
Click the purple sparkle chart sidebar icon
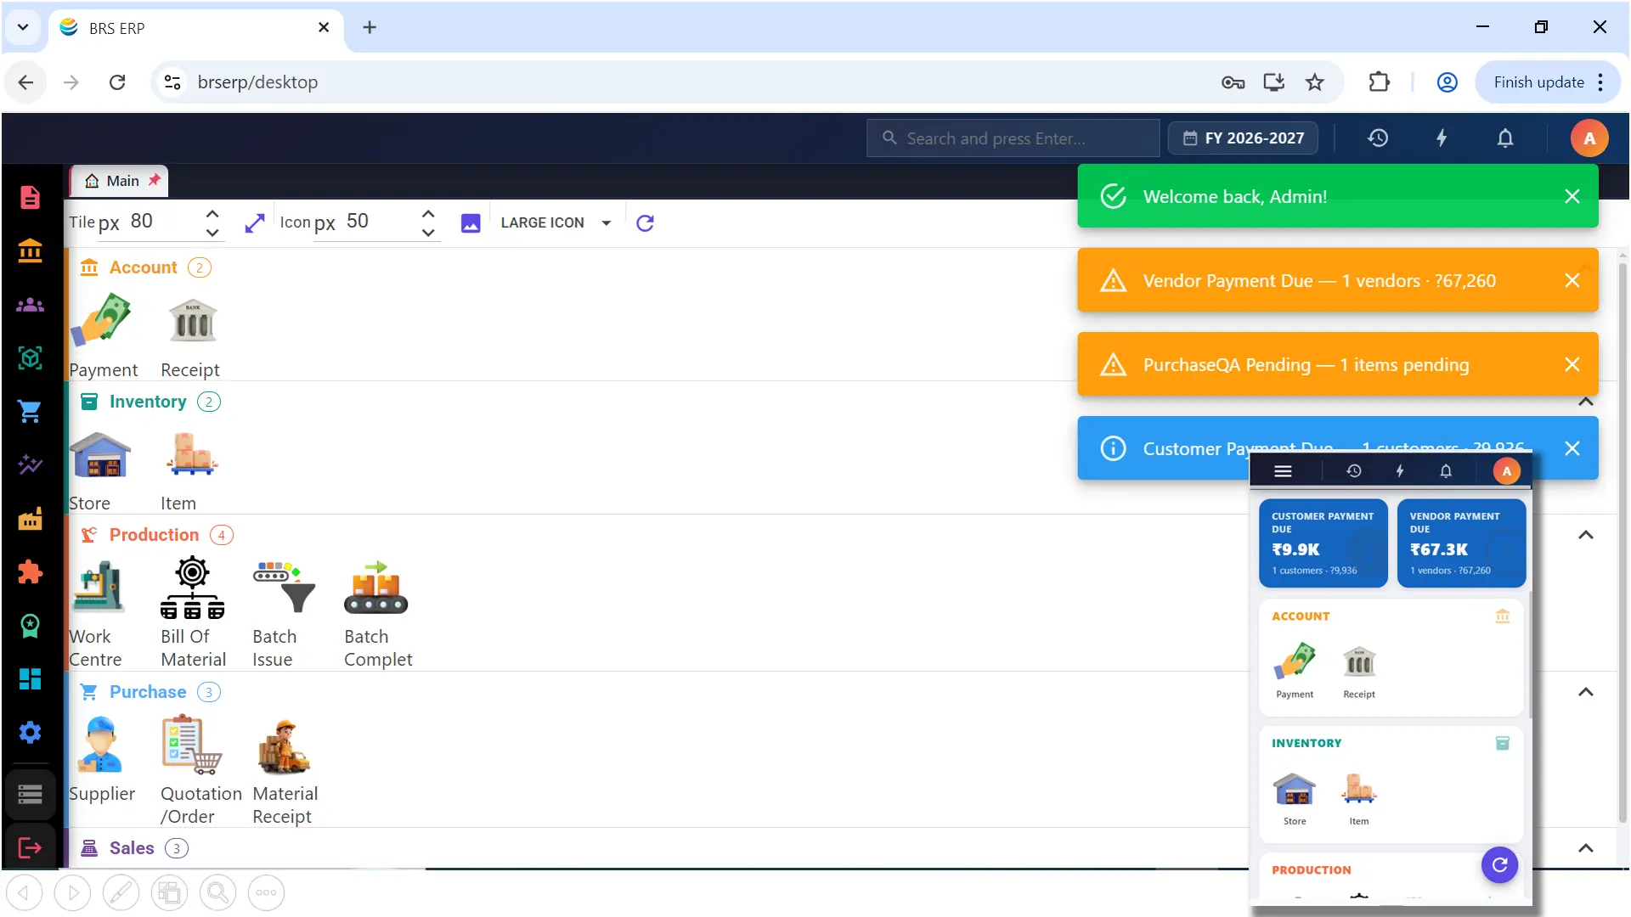[x=30, y=464]
